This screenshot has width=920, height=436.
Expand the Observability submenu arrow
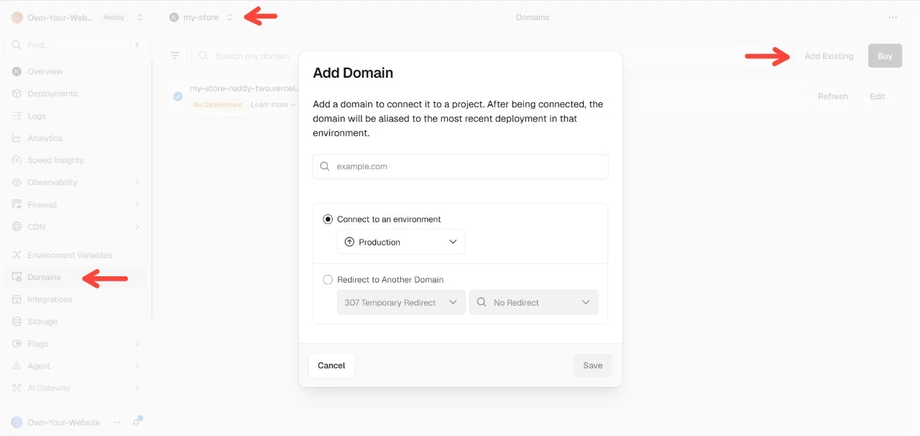coord(137,183)
